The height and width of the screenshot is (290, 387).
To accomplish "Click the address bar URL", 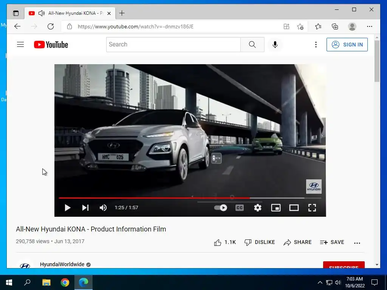I will point(136,26).
